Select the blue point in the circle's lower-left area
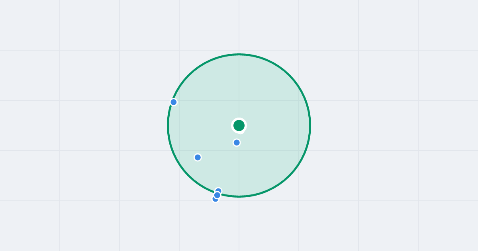Screen dimensions: 478x251 (198, 157)
